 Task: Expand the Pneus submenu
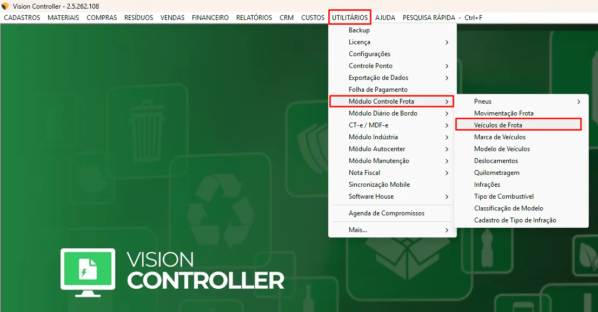coord(521,101)
